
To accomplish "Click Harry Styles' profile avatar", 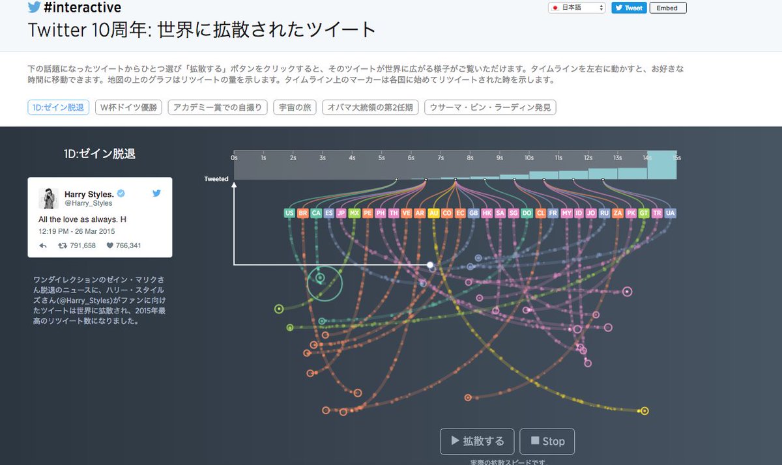I will point(49,198).
